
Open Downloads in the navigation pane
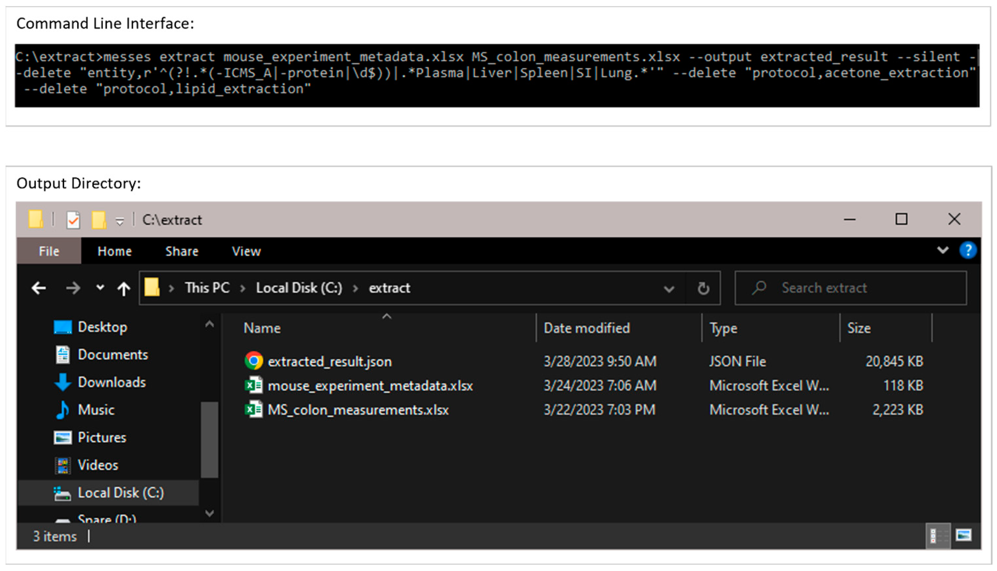click(111, 382)
